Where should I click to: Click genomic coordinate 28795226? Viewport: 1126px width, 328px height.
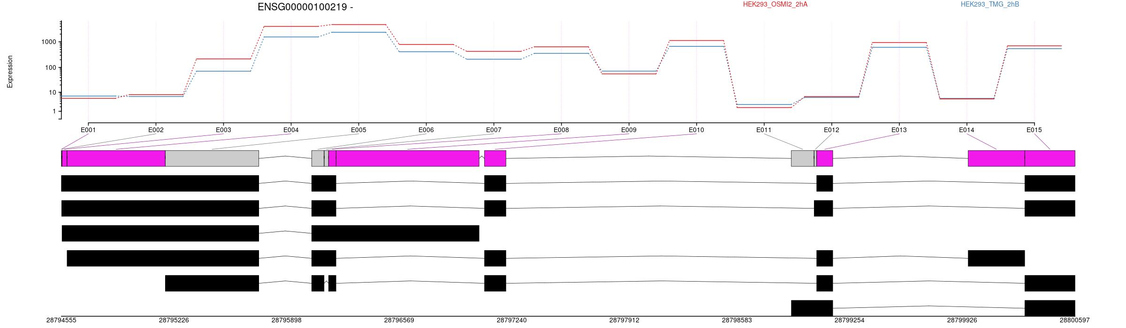click(174, 321)
